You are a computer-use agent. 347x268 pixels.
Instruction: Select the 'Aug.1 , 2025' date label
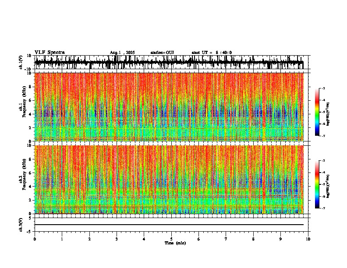point(122,53)
